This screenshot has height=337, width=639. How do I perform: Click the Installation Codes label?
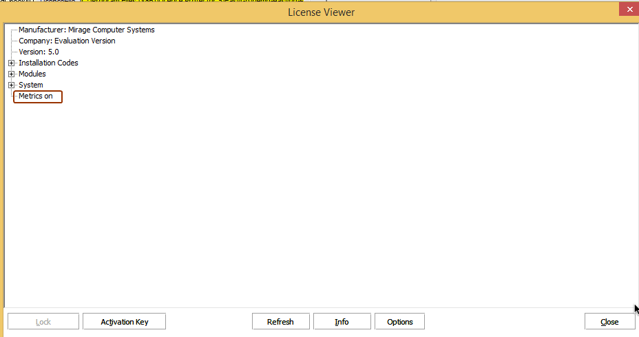point(48,63)
